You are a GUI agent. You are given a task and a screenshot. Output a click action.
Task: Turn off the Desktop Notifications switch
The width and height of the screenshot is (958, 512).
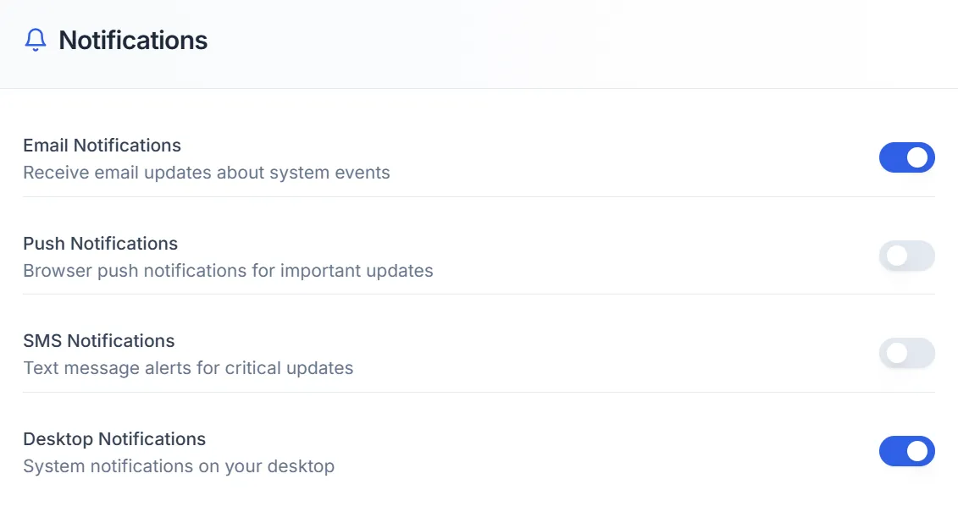906,451
